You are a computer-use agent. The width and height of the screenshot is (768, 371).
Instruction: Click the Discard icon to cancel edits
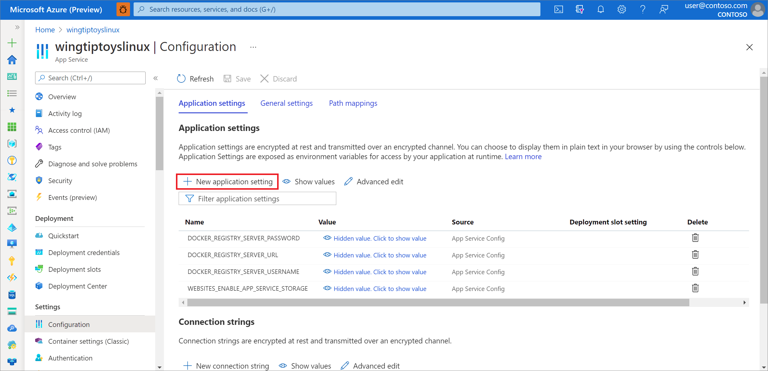pos(265,79)
